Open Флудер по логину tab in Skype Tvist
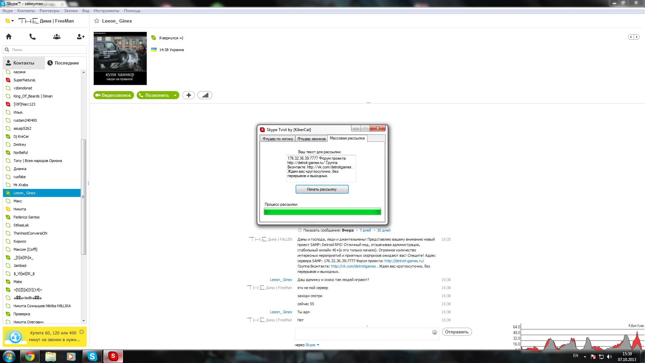This screenshot has width=645, height=363. [x=278, y=139]
